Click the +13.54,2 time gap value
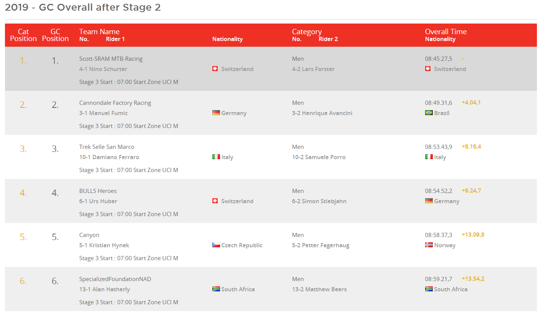This screenshot has width=543, height=316. click(x=473, y=279)
